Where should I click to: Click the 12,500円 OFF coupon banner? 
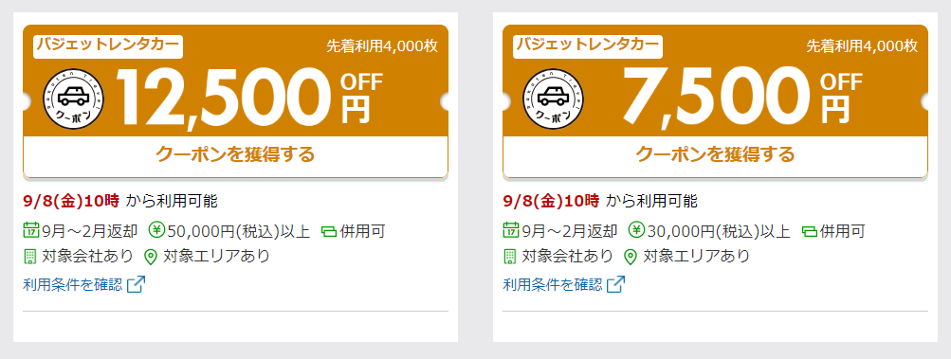tap(235, 81)
